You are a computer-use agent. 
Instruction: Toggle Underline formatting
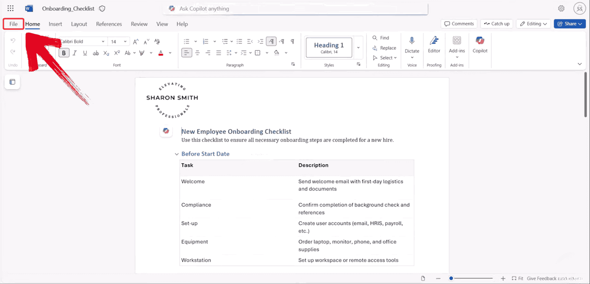coord(85,53)
